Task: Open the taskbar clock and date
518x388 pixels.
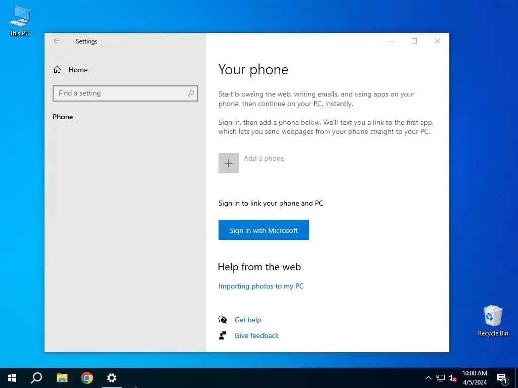Action: click(474, 378)
